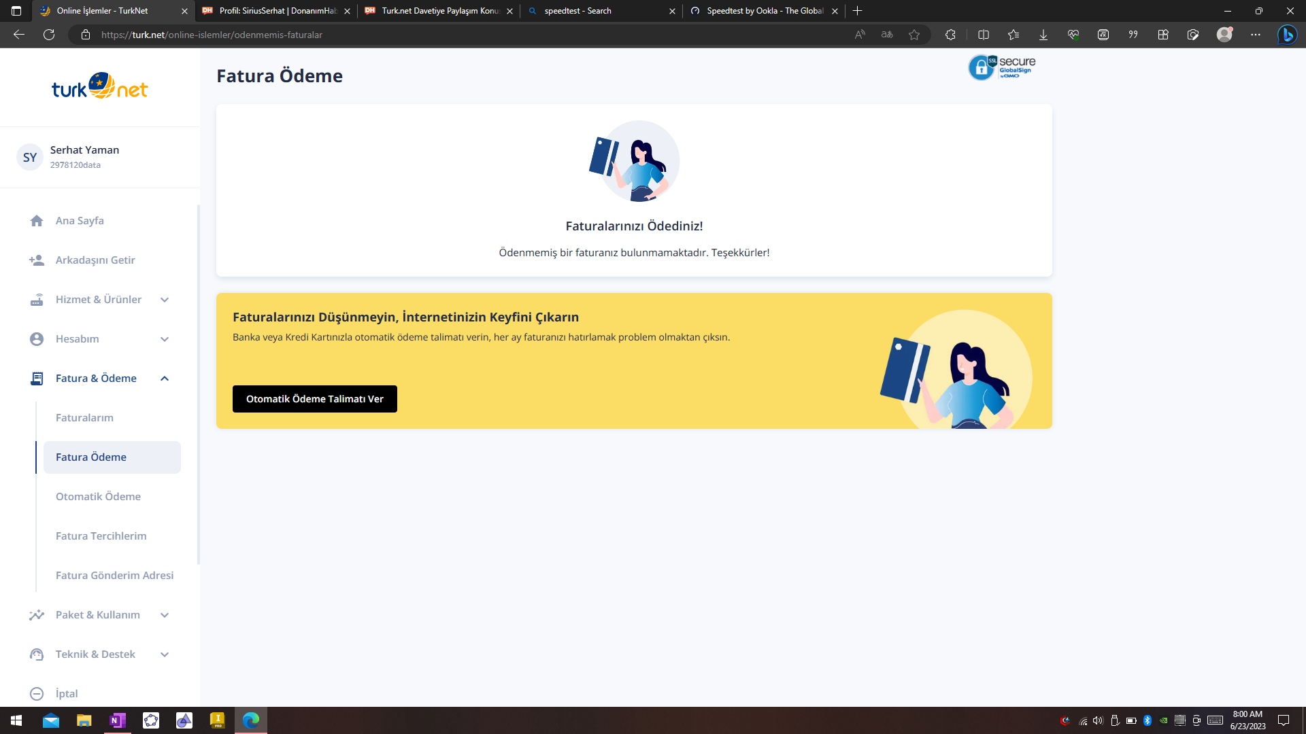
Task: Open OneNote in taskbar
Action: click(x=118, y=720)
